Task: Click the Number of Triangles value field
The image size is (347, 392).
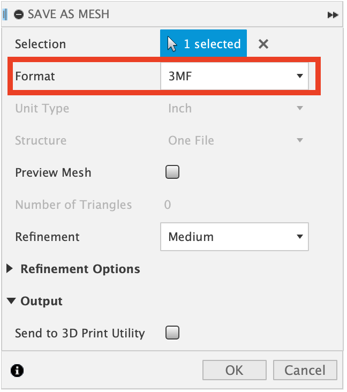Action: pyautogui.click(x=168, y=205)
